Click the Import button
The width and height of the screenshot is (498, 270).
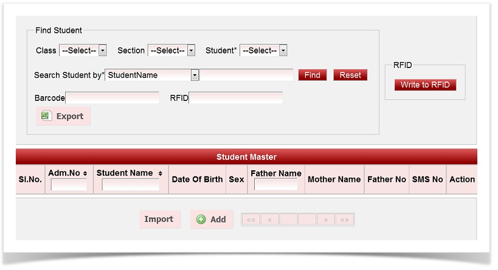[x=159, y=220]
